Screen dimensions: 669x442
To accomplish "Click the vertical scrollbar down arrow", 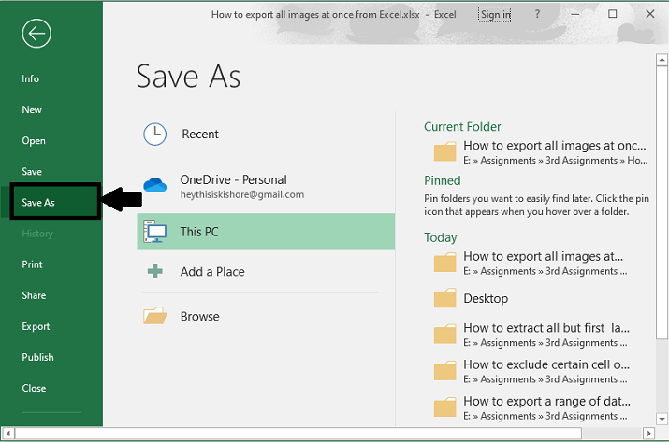I will tap(661, 418).
